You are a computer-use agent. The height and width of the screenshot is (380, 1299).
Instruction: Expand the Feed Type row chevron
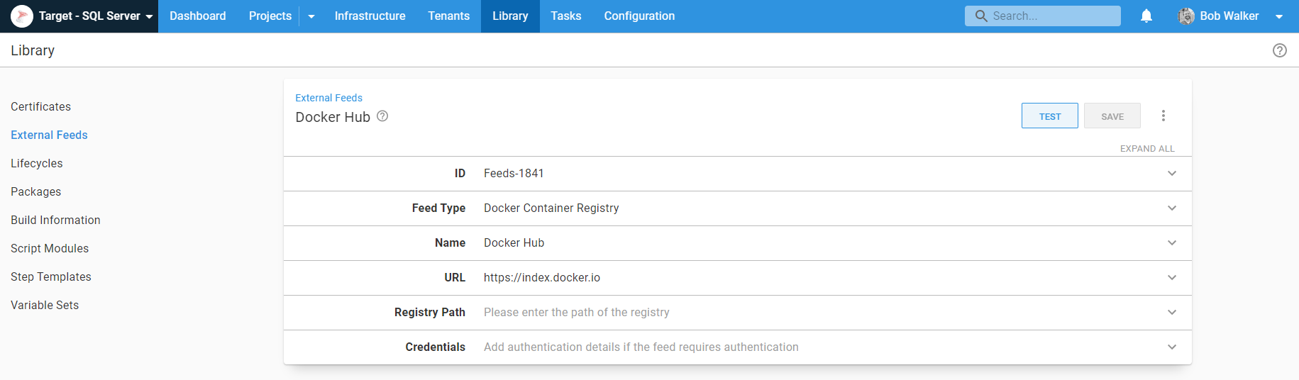tap(1172, 208)
